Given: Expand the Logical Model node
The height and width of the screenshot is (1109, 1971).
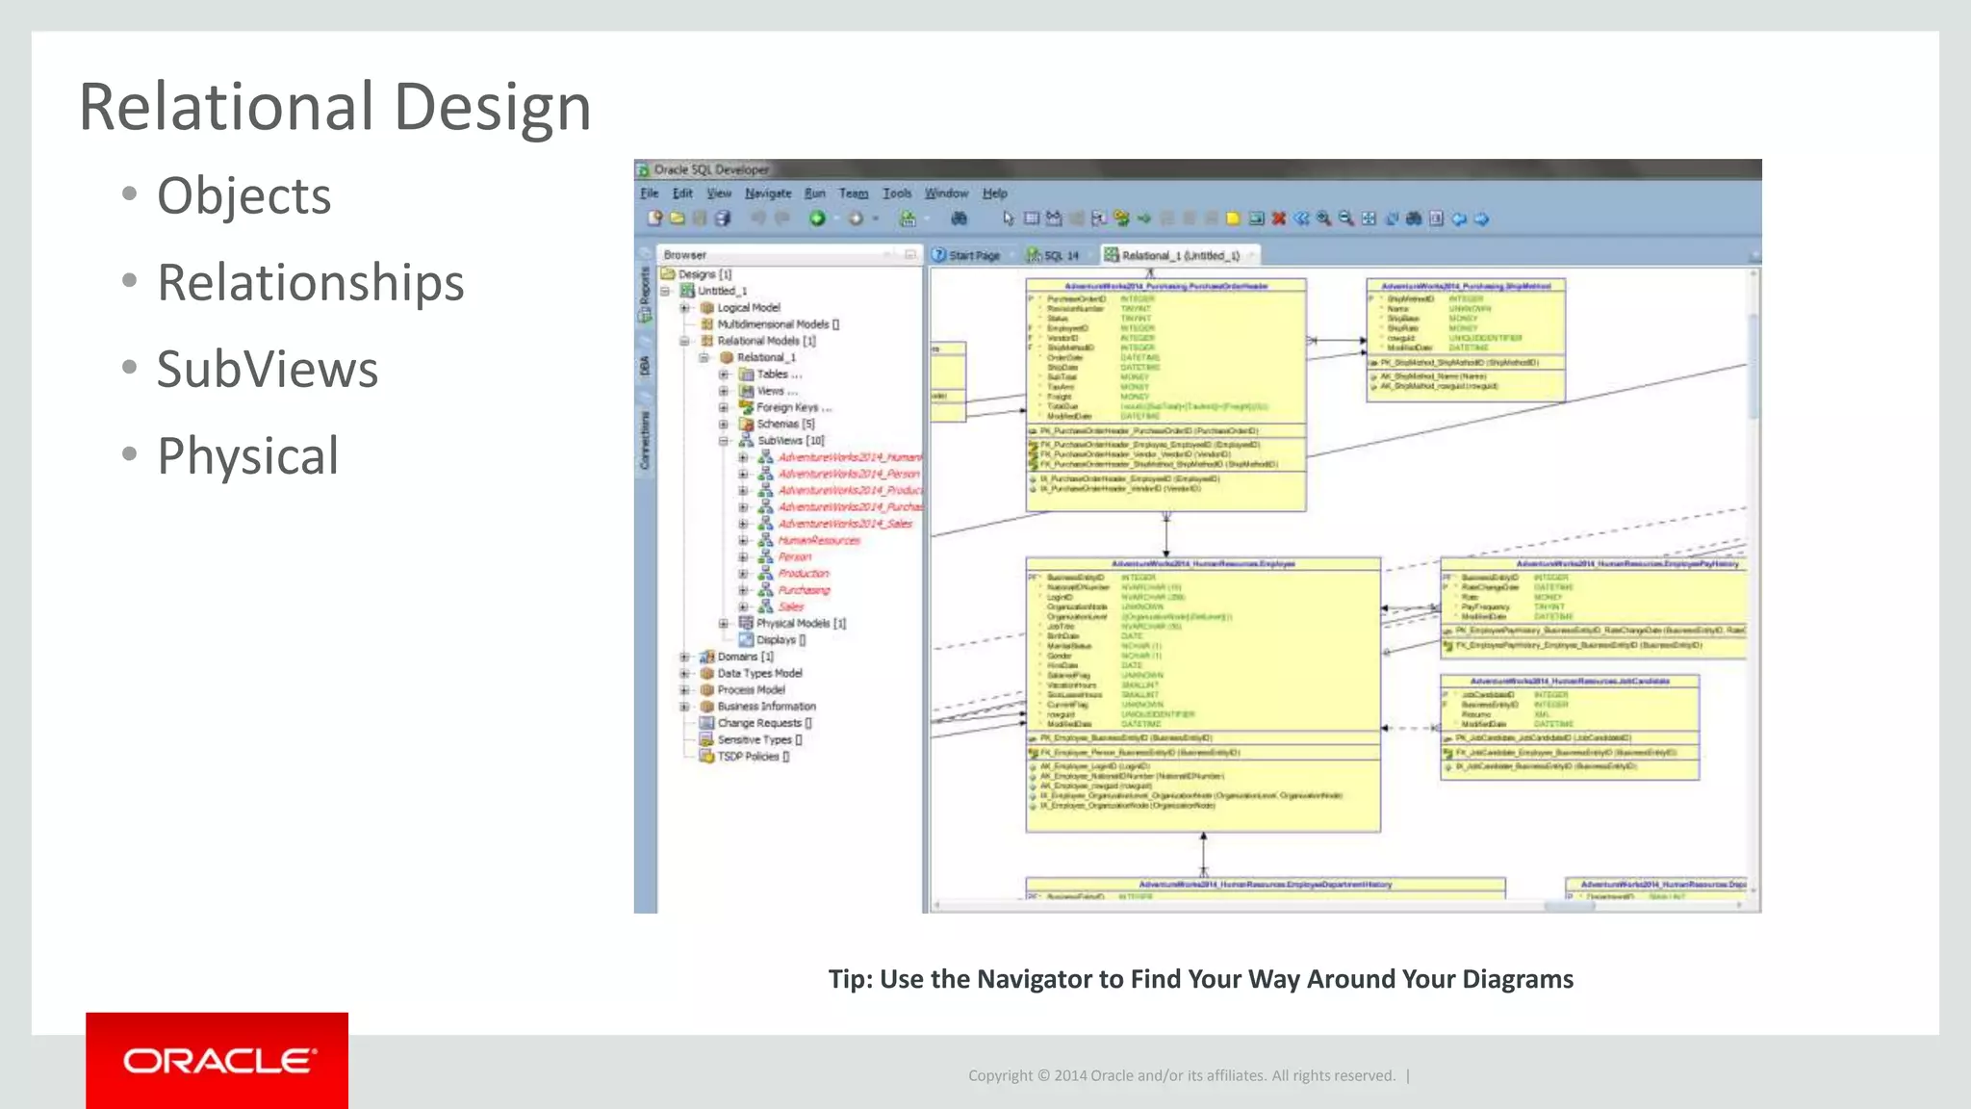Looking at the screenshot, I should click(685, 308).
